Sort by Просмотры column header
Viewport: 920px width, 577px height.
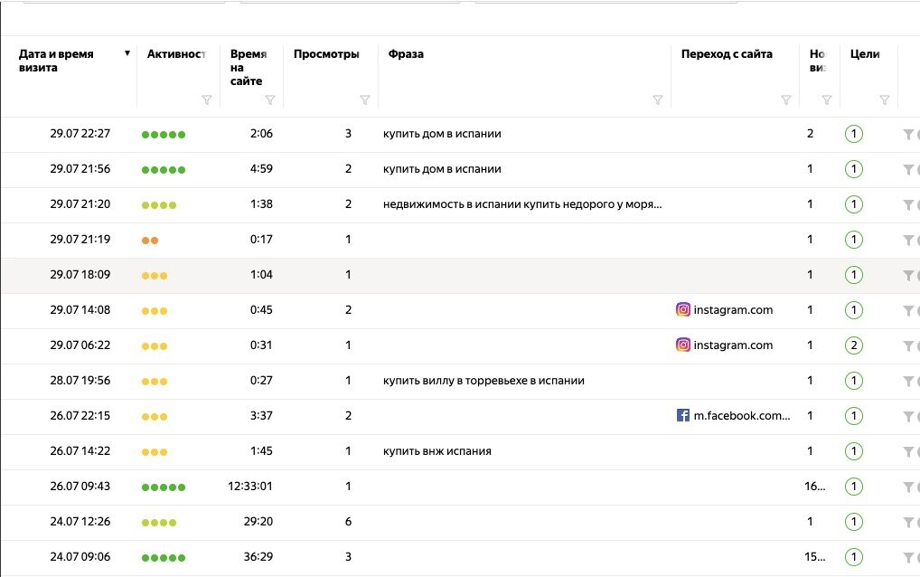click(326, 54)
